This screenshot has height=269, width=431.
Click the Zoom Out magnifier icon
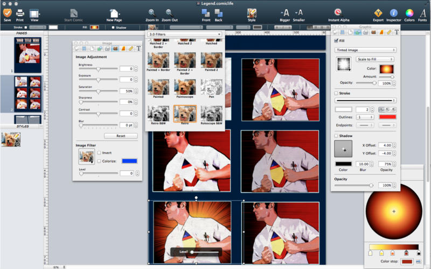tap(169, 12)
